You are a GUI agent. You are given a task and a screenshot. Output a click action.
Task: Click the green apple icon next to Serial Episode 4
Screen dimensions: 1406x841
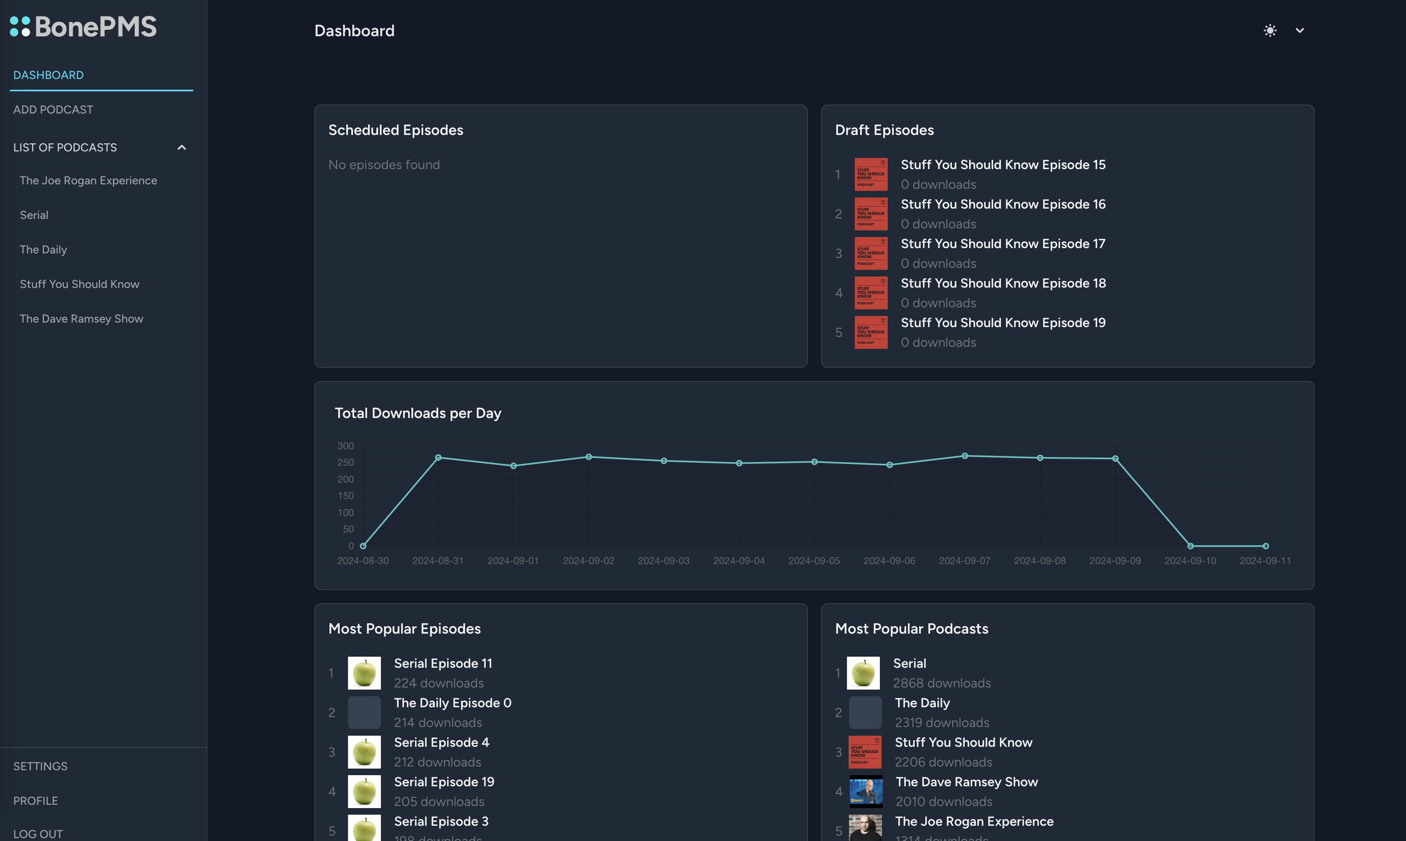(x=364, y=752)
